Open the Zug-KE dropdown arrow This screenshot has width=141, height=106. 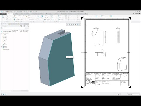click(48, 18)
